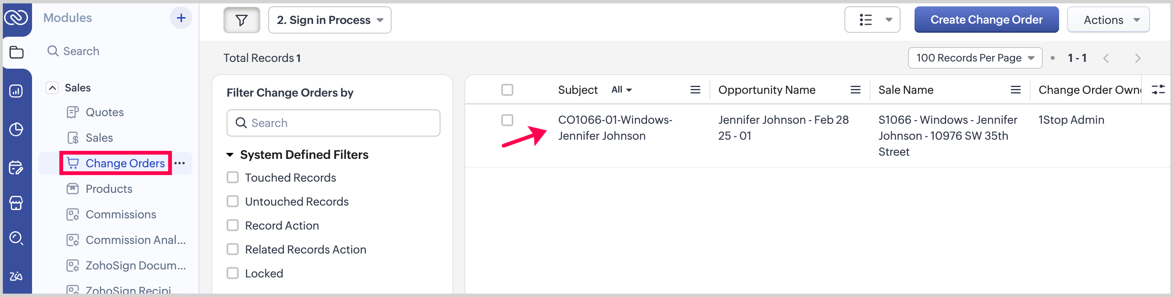
Task: Select the CO1066-01-Windows record row checkbox
Action: pos(507,120)
